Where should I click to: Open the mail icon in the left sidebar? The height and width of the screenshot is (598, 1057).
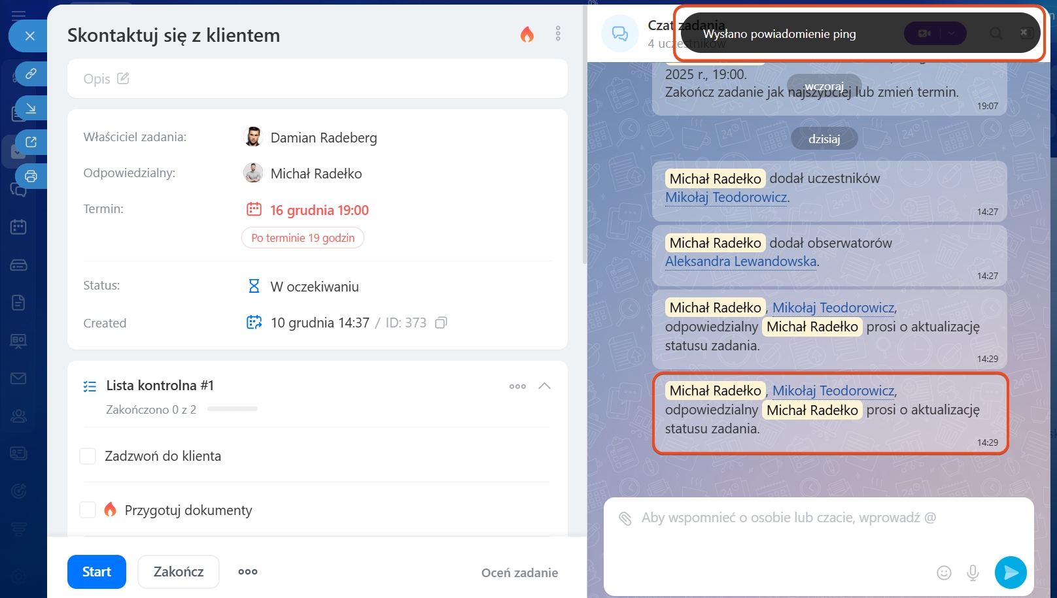18,378
